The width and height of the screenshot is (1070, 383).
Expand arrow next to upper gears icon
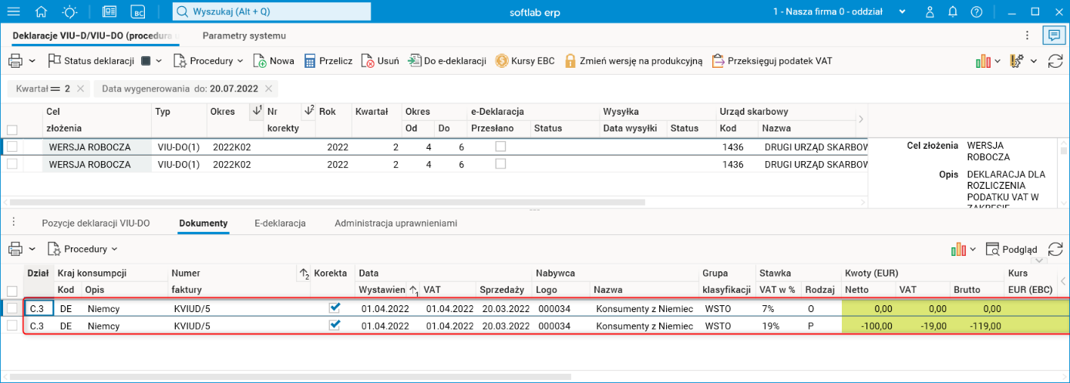1034,61
